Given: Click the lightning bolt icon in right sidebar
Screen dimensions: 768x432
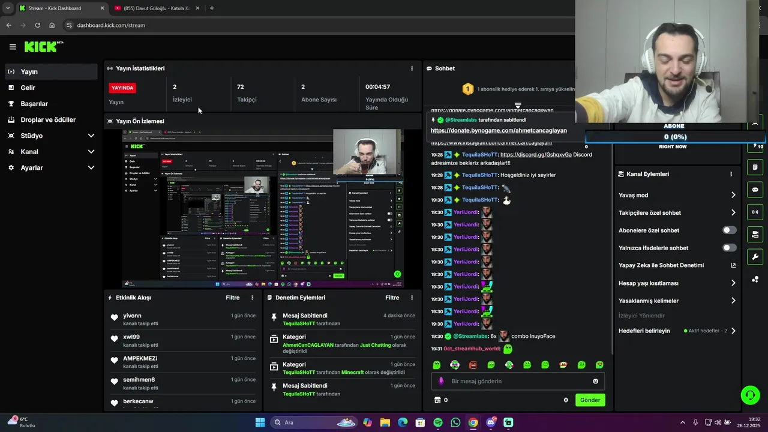Looking at the screenshot, I should tap(755, 146).
